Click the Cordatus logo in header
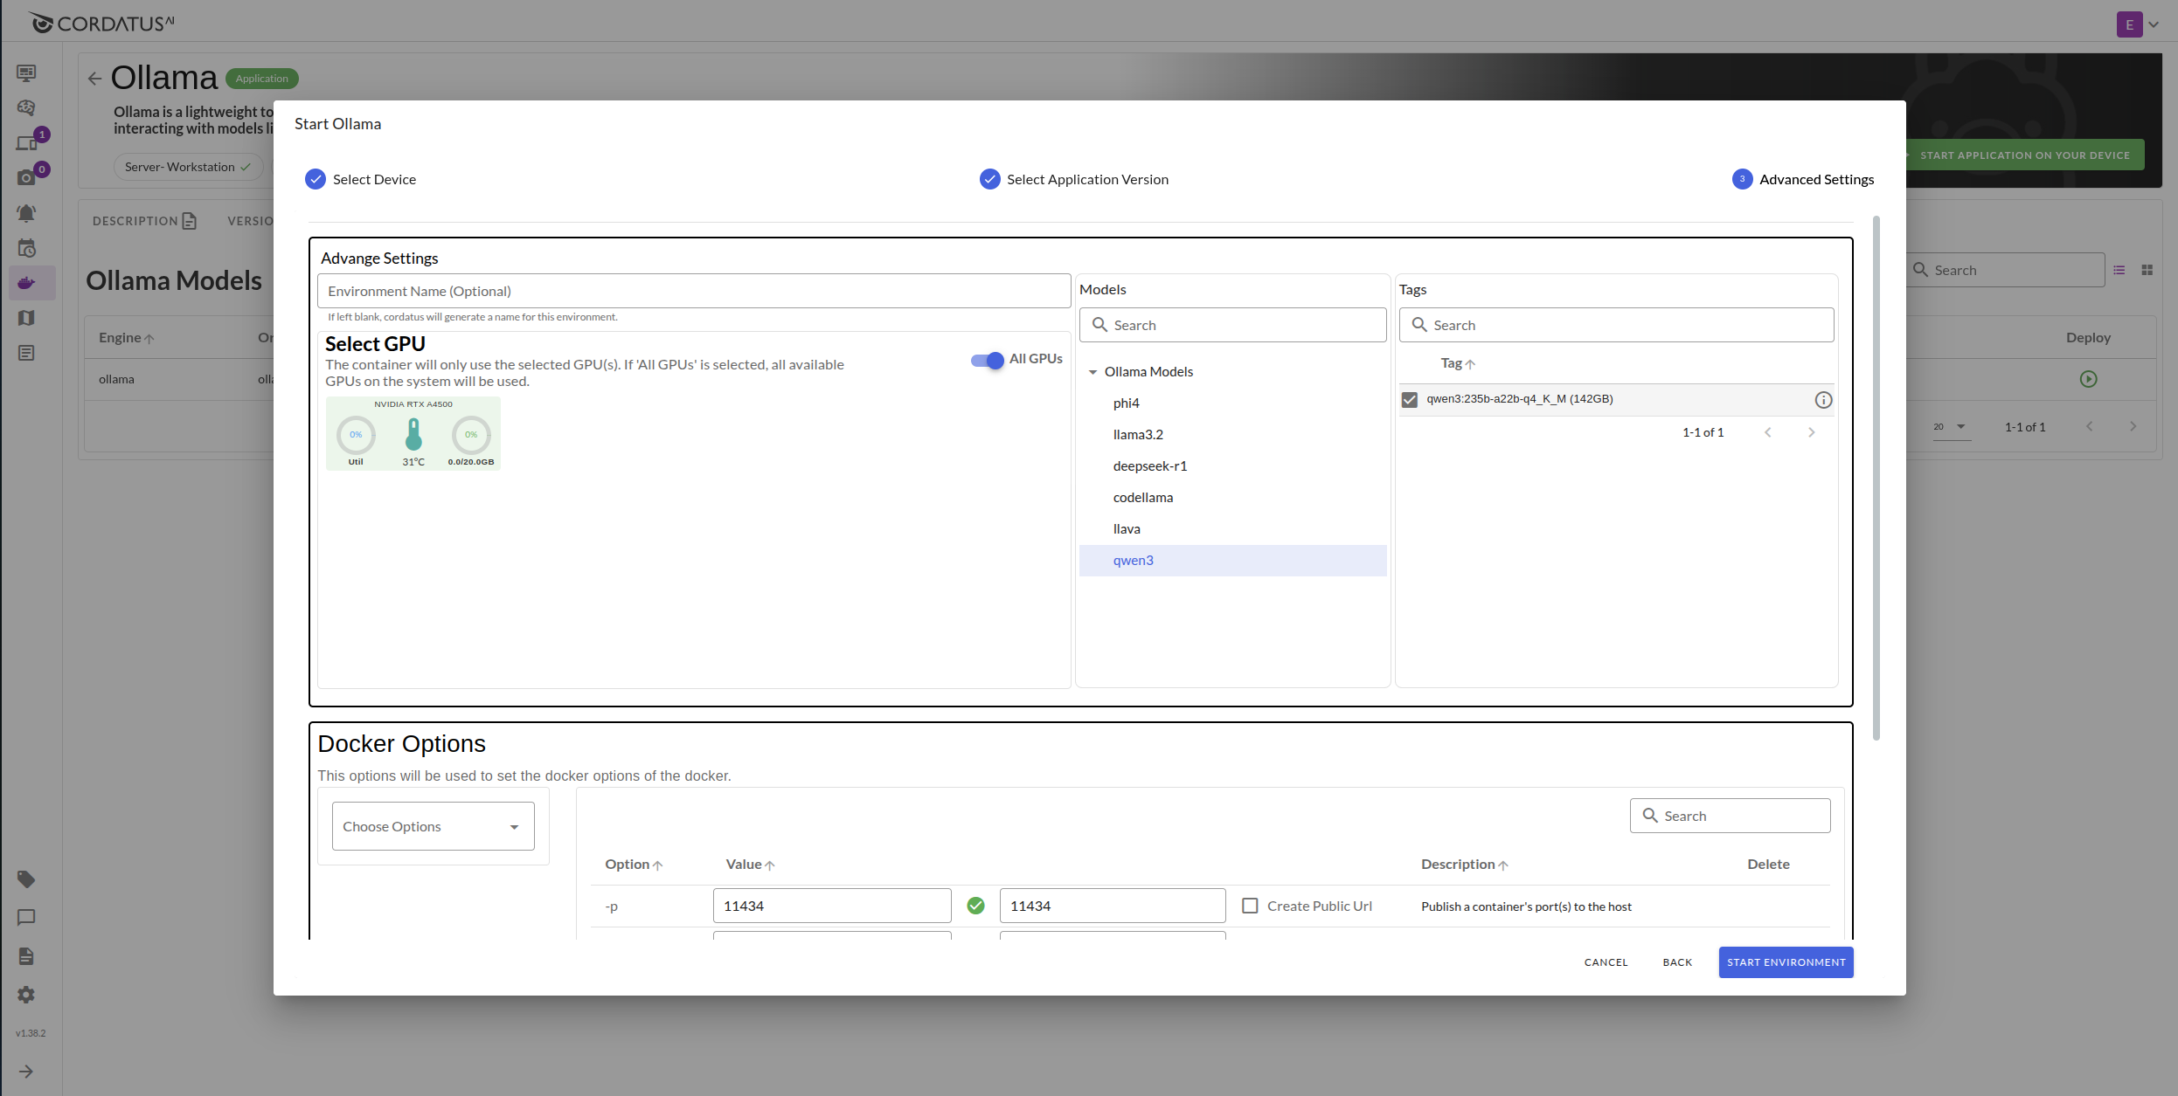The width and height of the screenshot is (2178, 1096). [101, 23]
